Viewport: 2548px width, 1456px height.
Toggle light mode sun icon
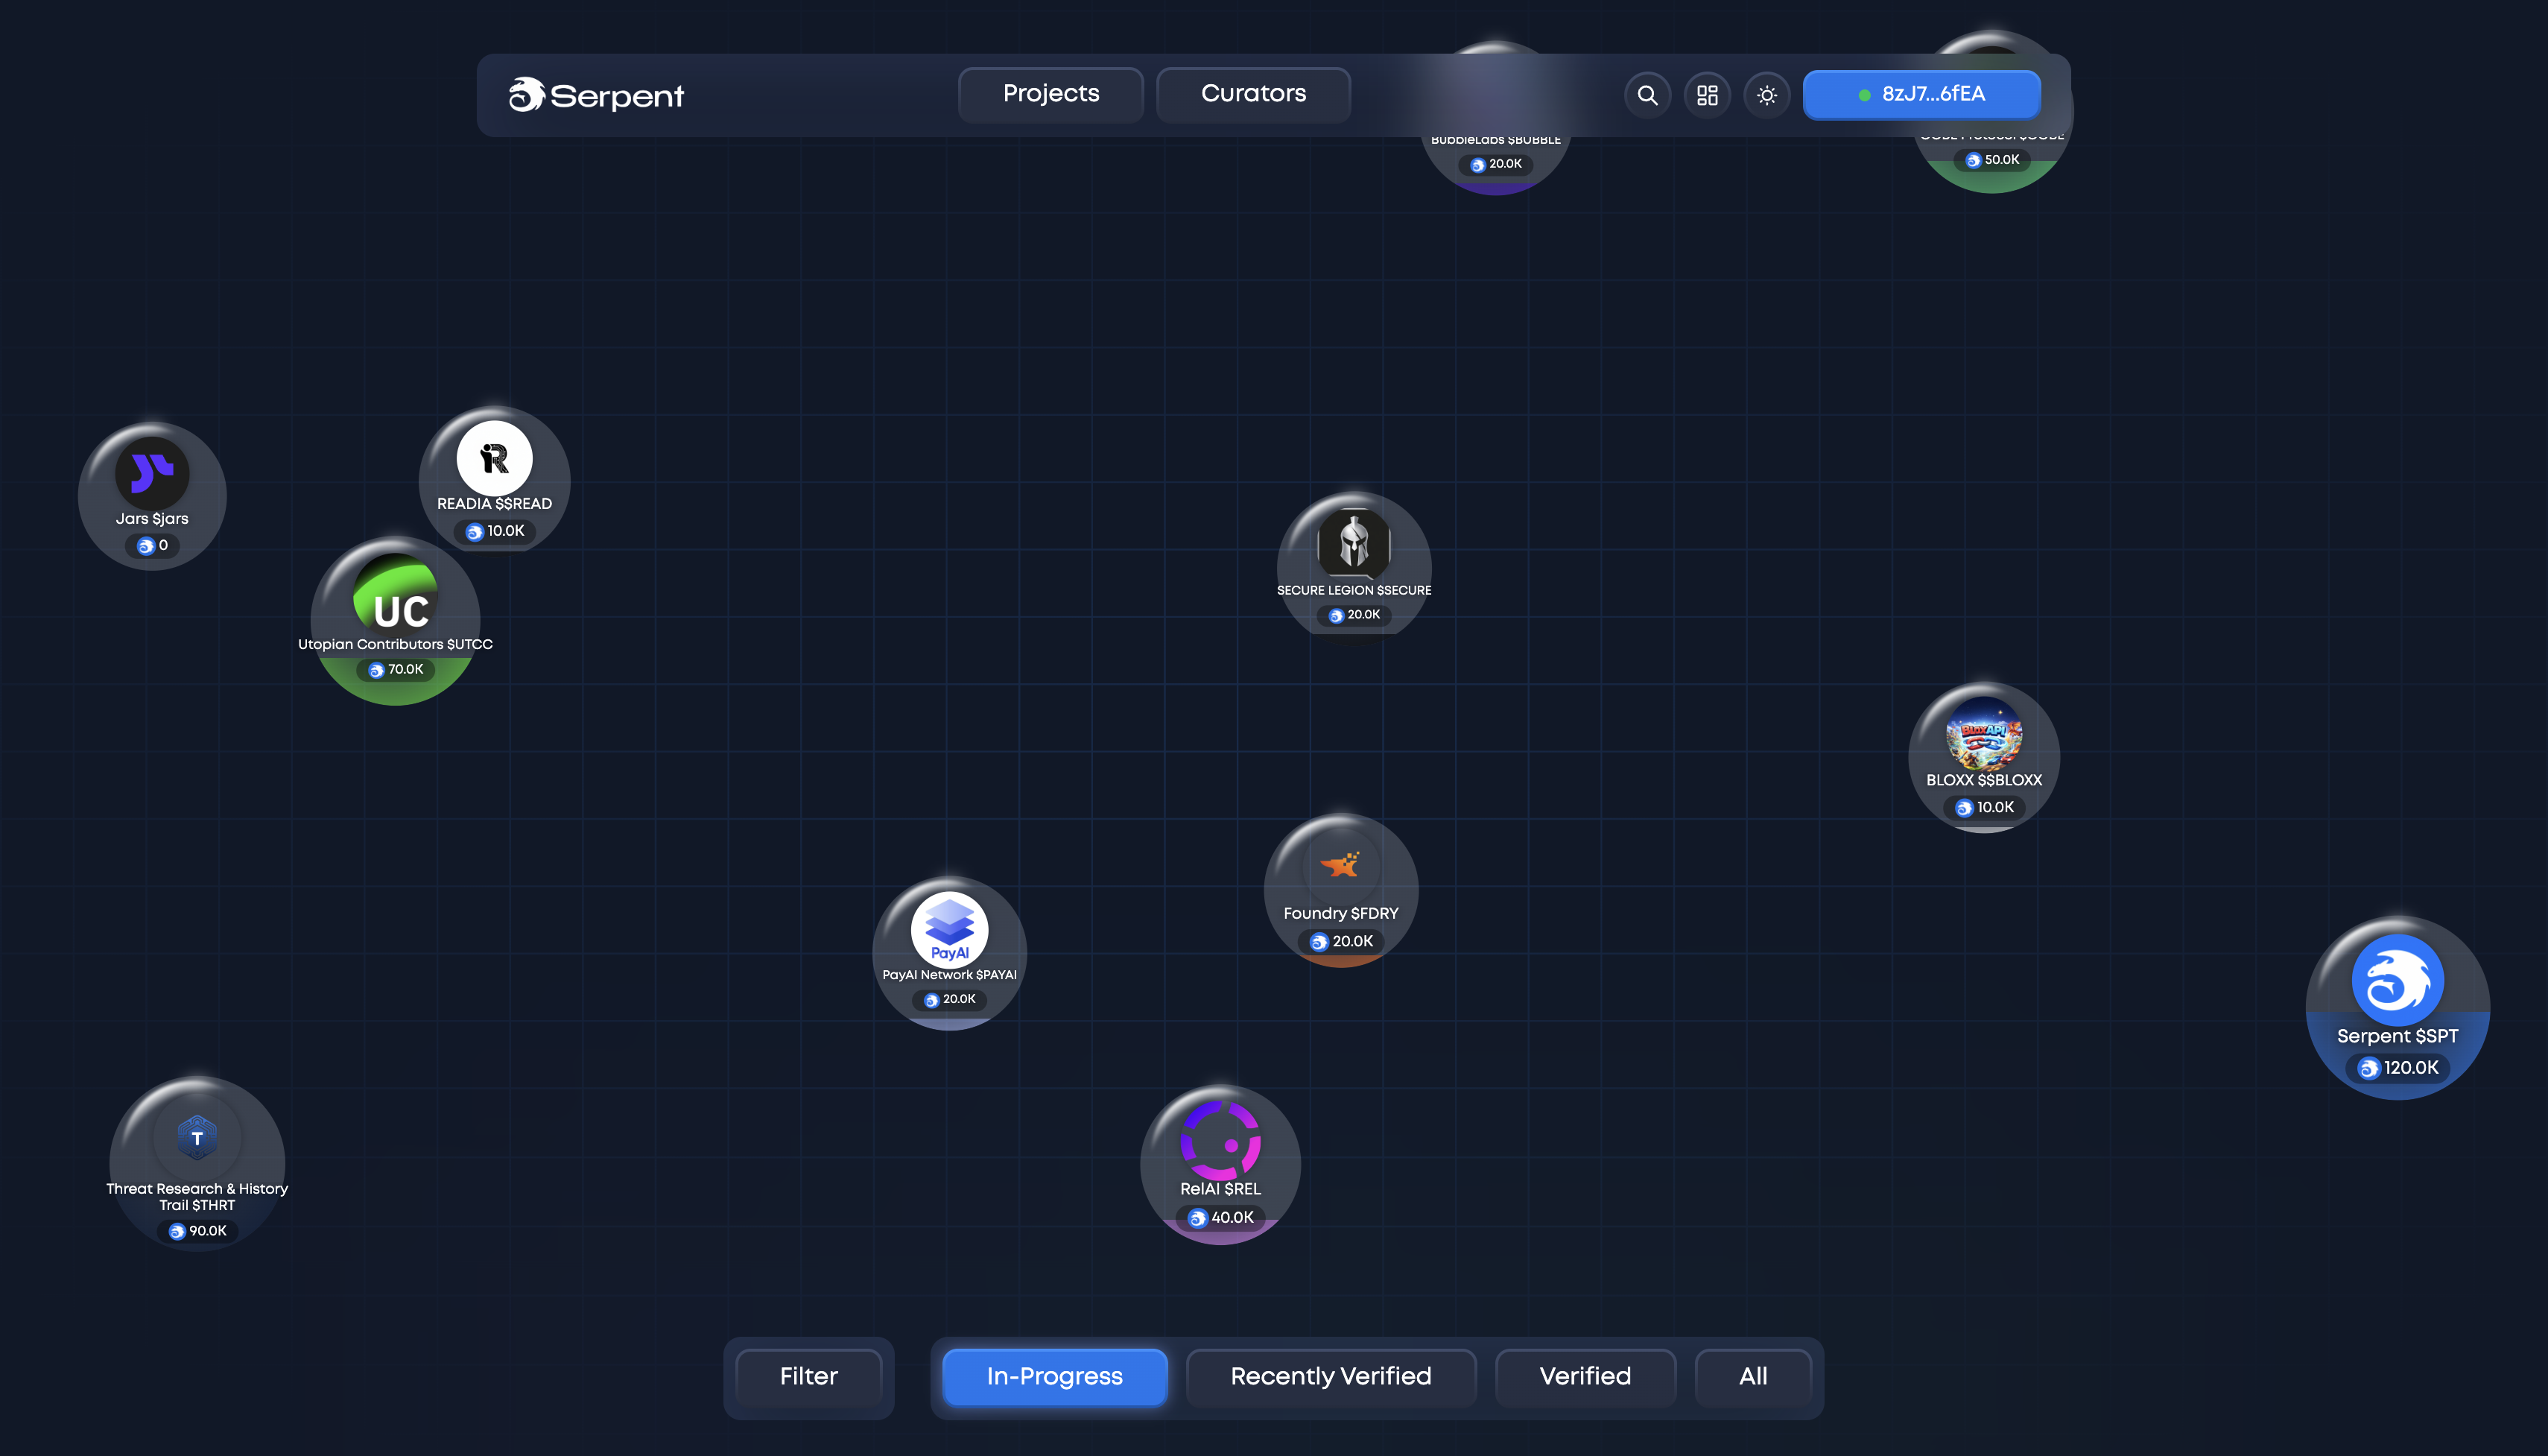pyautogui.click(x=1766, y=95)
